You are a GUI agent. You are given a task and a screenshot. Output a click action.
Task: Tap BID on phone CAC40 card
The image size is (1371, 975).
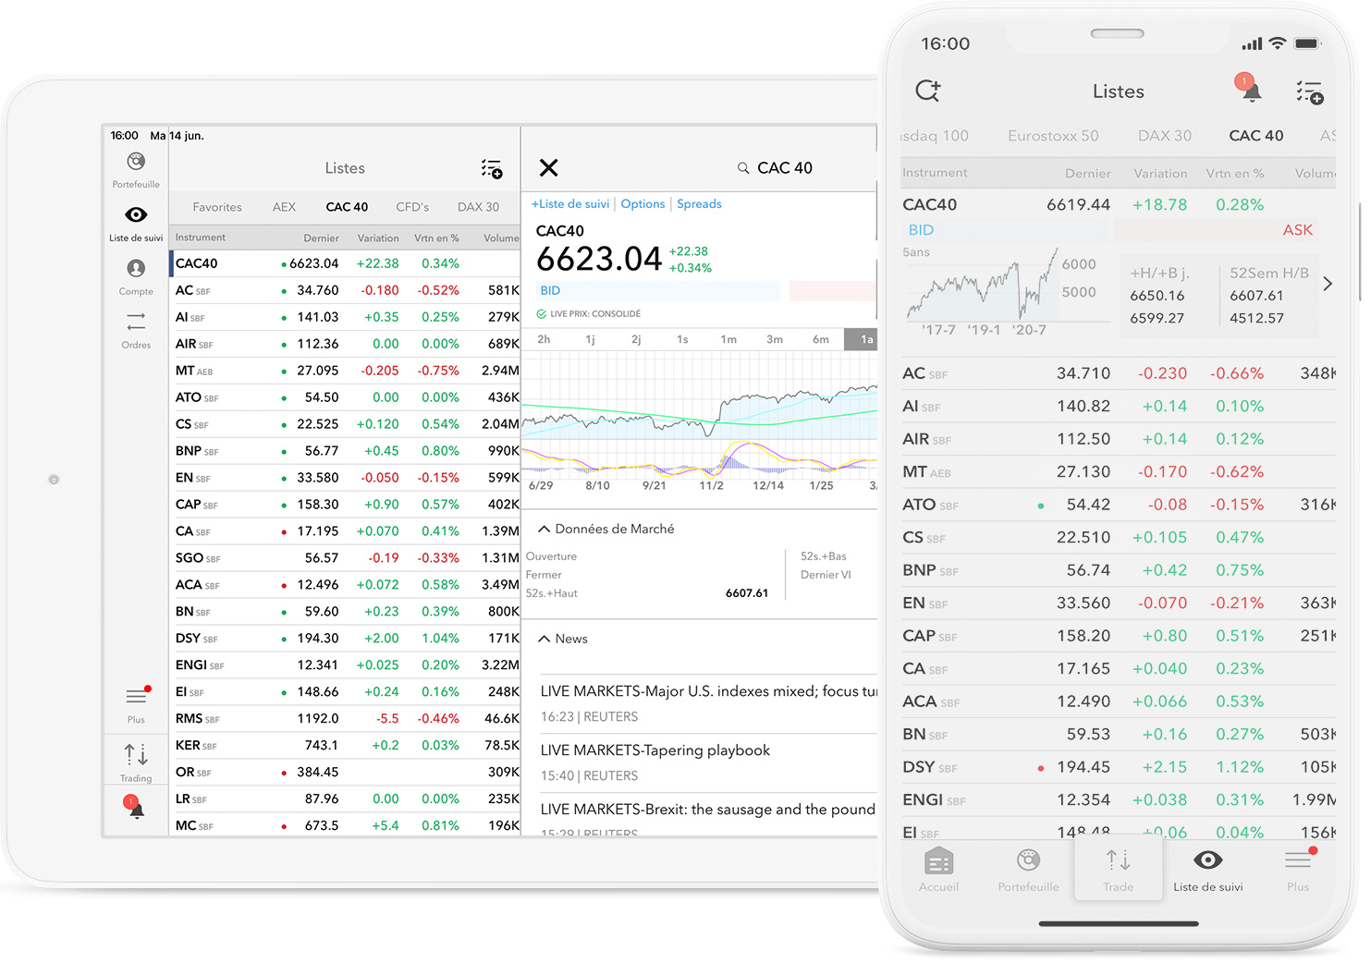point(1005,230)
